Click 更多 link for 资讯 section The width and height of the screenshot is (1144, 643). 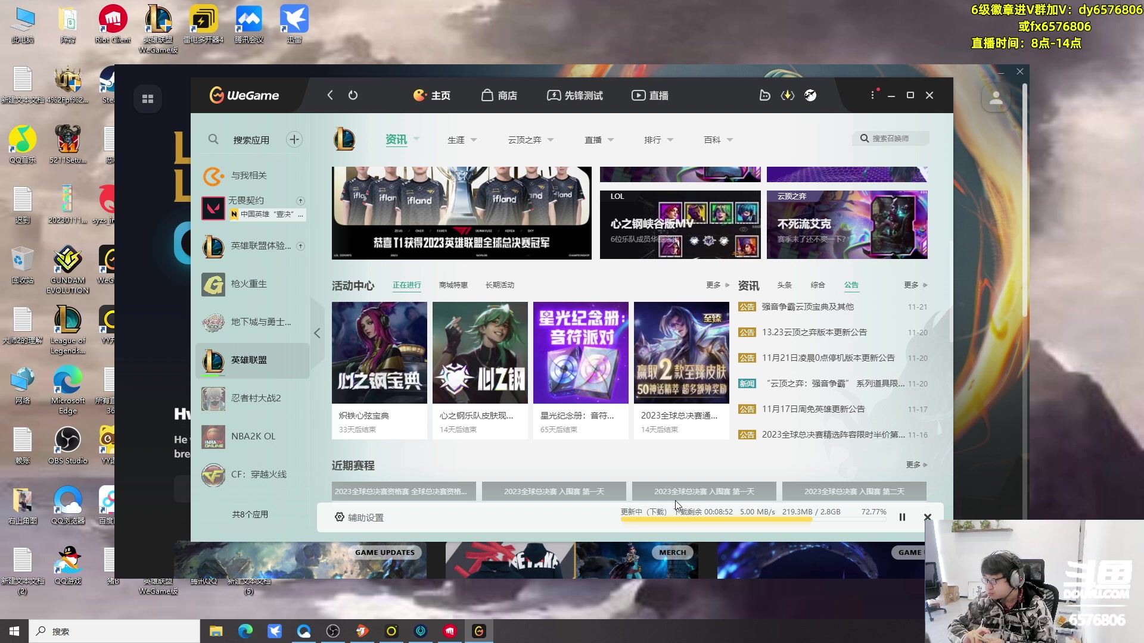click(915, 285)
